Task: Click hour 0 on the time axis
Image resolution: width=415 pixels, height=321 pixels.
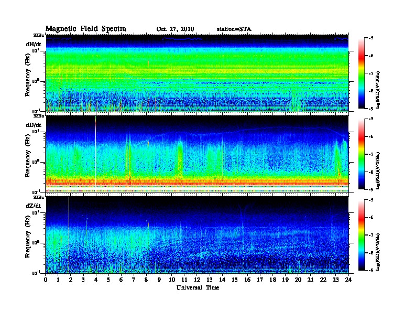Action: [x=46, y=280]
